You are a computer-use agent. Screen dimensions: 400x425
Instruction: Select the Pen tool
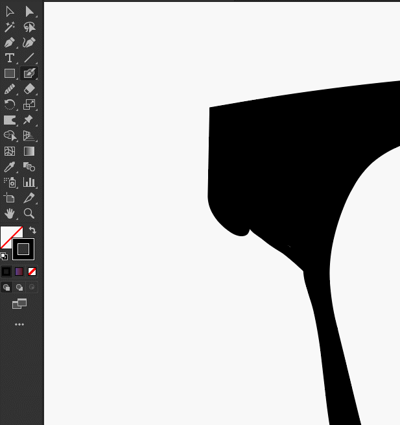10,43
